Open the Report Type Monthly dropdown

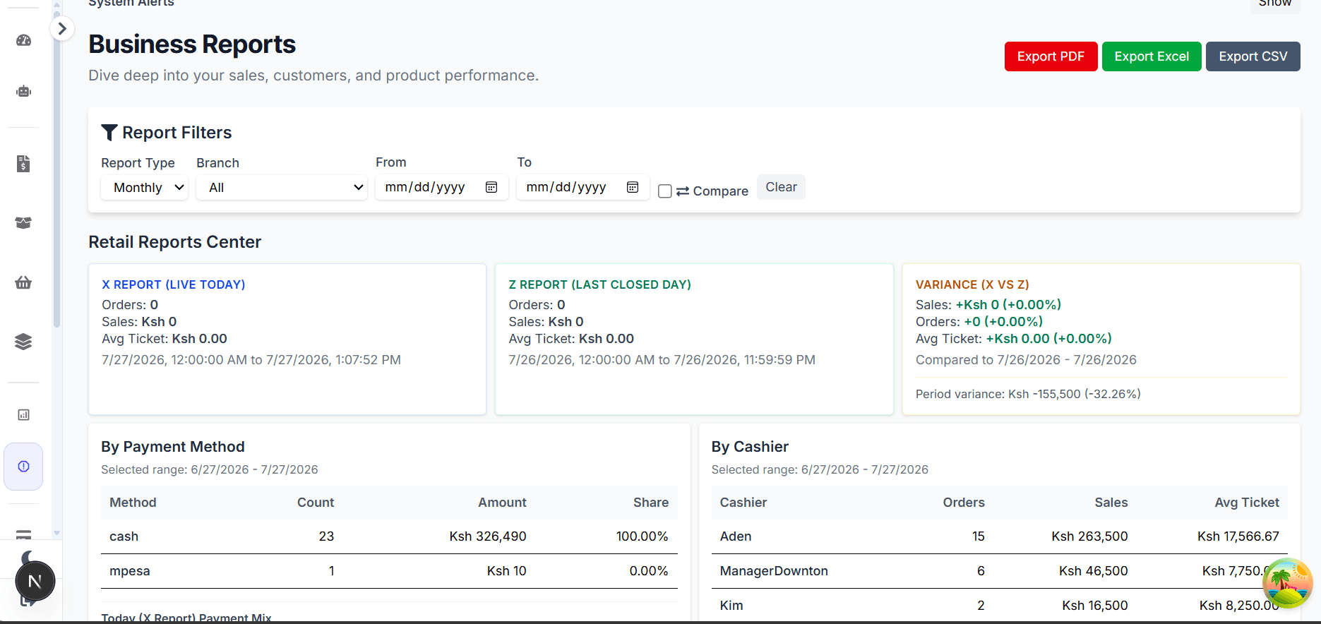(x=145, y=188)
